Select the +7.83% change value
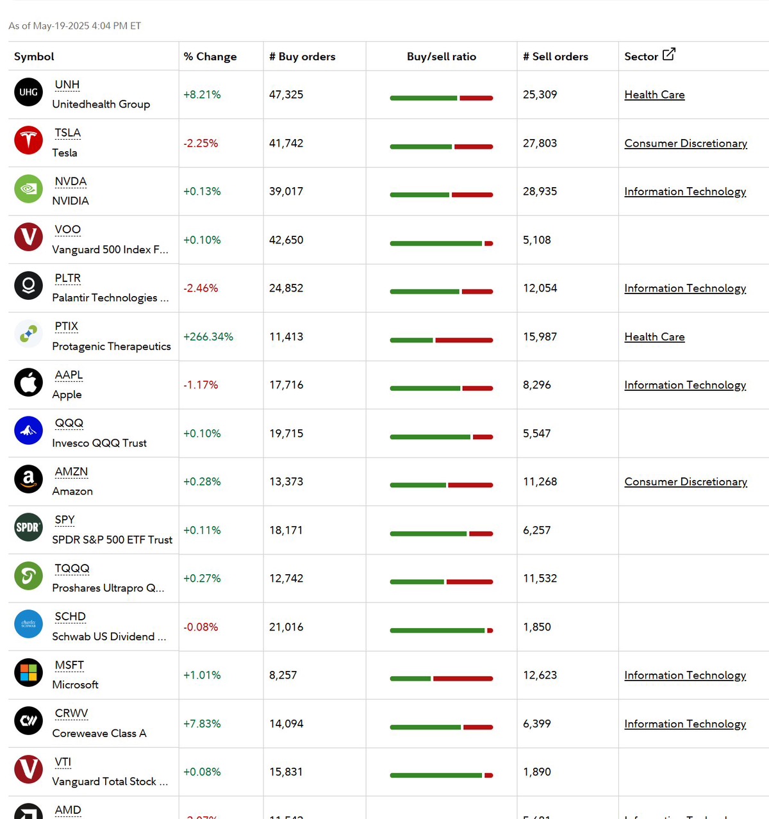Image resolution: width=769 pixels, height=819 pixels. (202, 724)
